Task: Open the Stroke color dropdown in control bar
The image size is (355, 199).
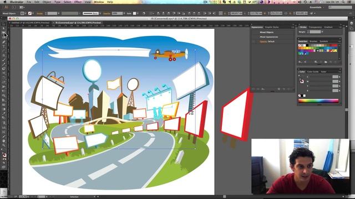Action: pos(33,13)
